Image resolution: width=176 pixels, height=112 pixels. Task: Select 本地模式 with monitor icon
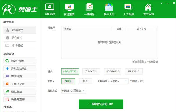[x=20, y=46]
